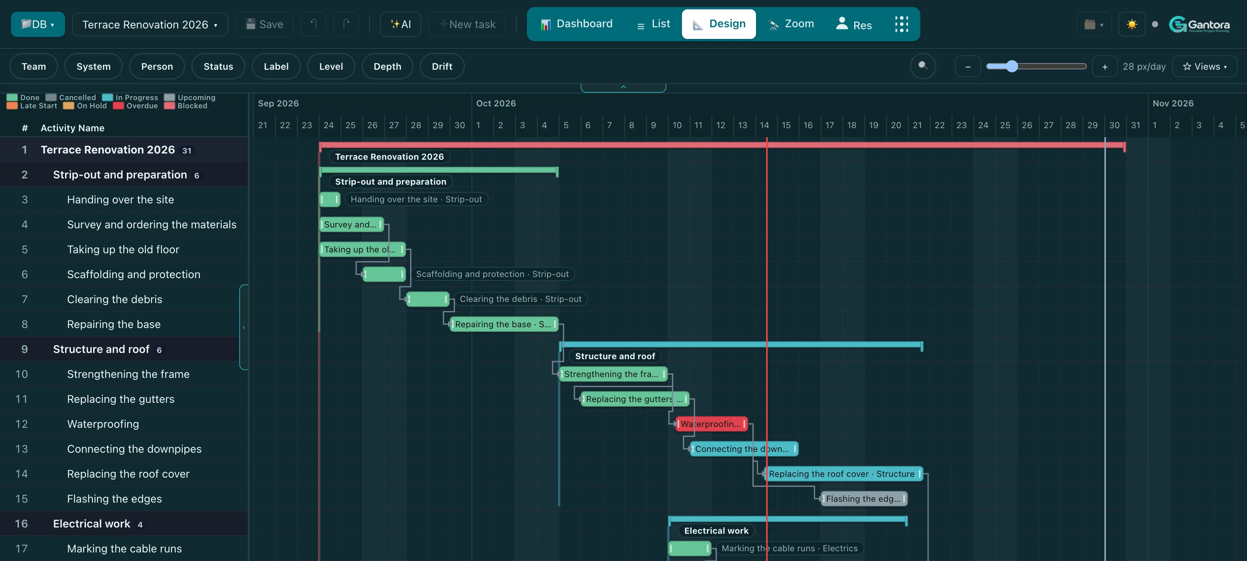Click the magnifier search icon
1247x561 pixels.
(x=923, y=66)
